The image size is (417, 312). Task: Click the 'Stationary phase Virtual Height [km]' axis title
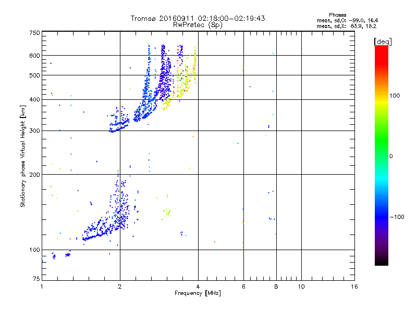[22, 156]
